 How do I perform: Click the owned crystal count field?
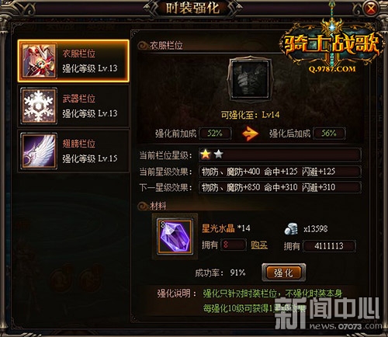(x=234, y=245)
